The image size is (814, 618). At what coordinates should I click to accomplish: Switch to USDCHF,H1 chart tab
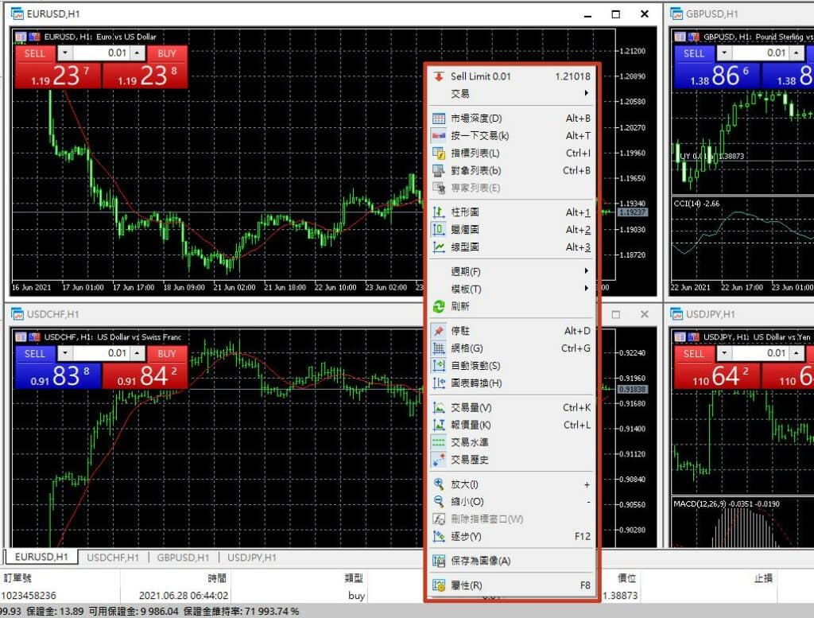pyautogui.click(x=113, y=558)
